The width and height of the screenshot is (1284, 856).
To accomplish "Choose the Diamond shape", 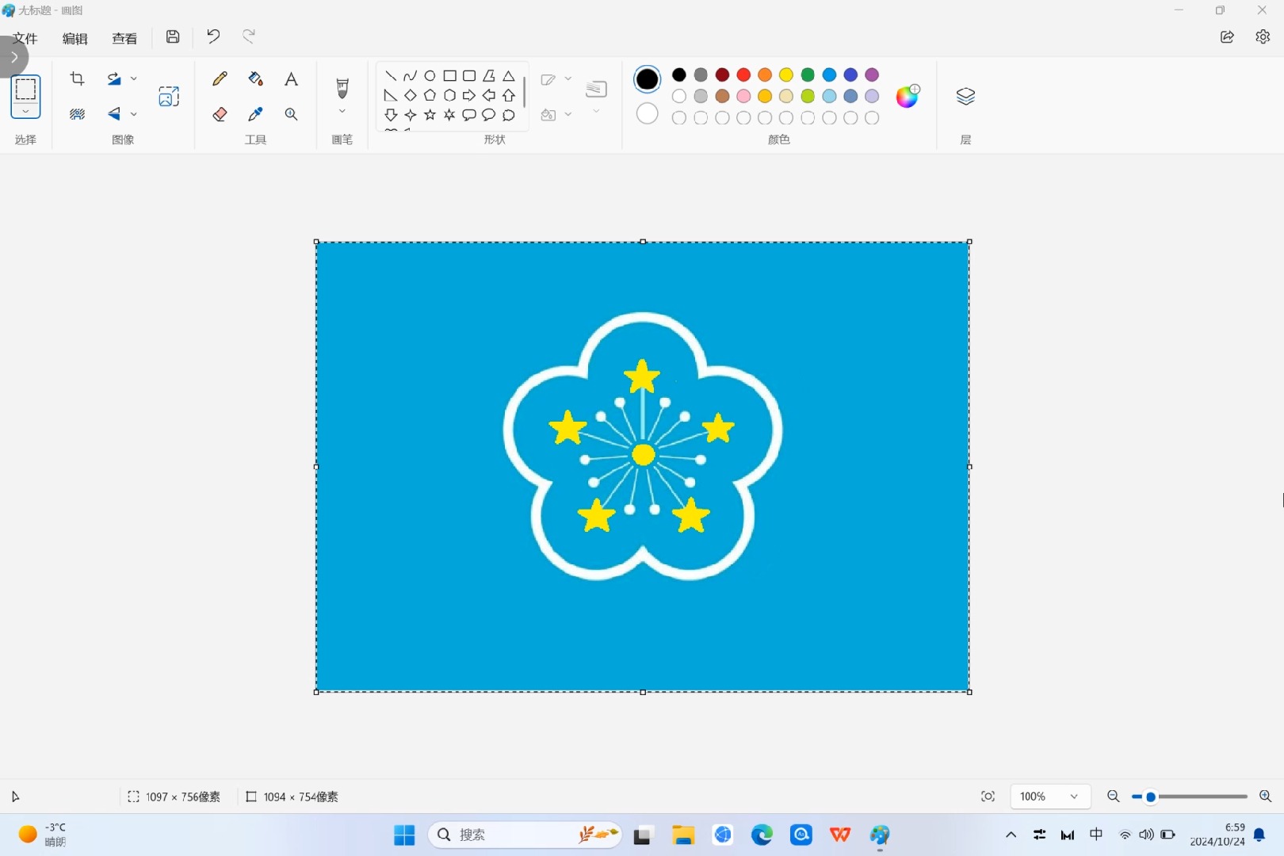I will coord(410,95).
